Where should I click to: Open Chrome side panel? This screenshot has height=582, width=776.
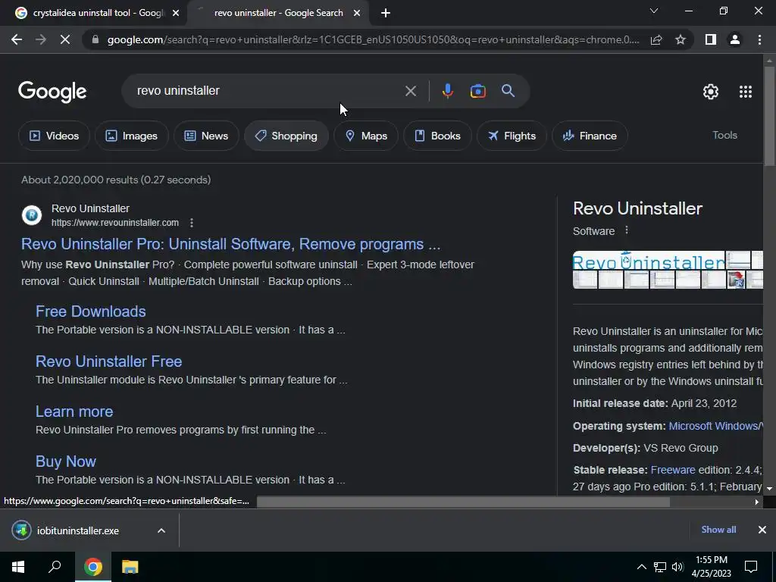coord(711,39)
